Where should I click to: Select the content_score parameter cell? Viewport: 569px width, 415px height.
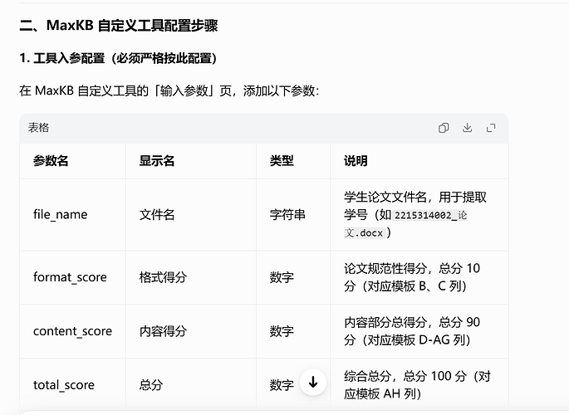(x=72, y=331)
